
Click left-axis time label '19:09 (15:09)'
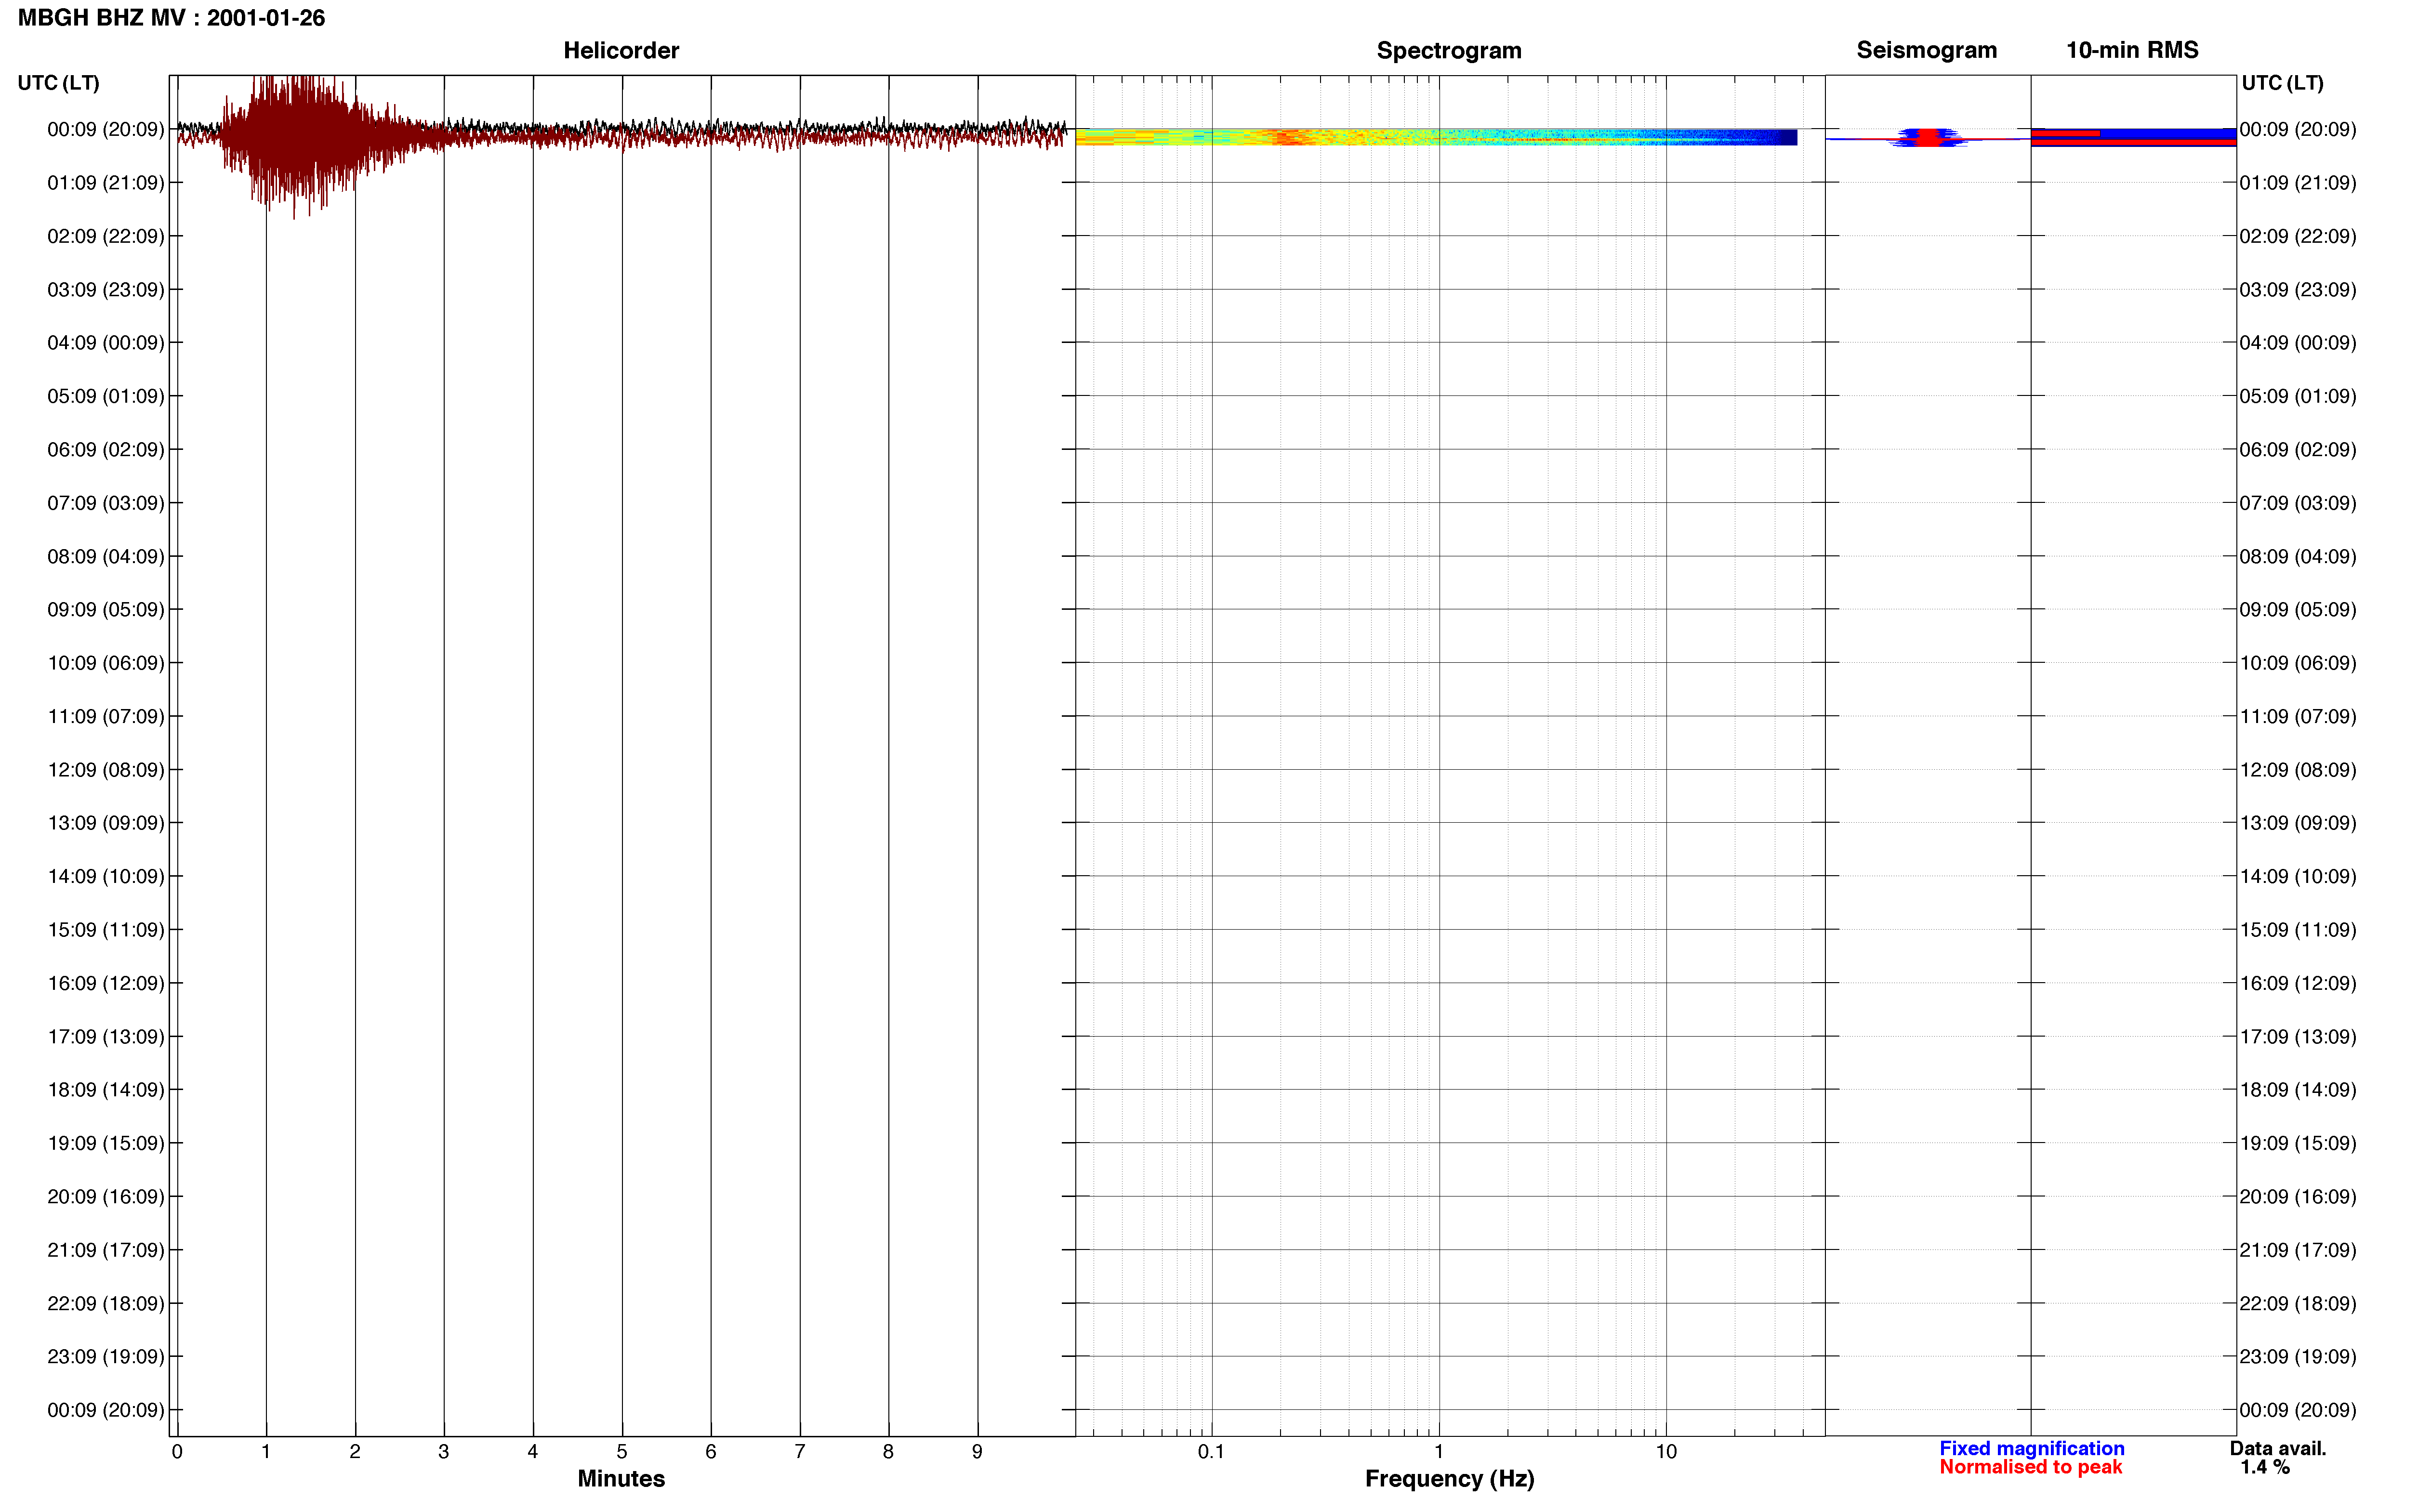click(106, 1143)
